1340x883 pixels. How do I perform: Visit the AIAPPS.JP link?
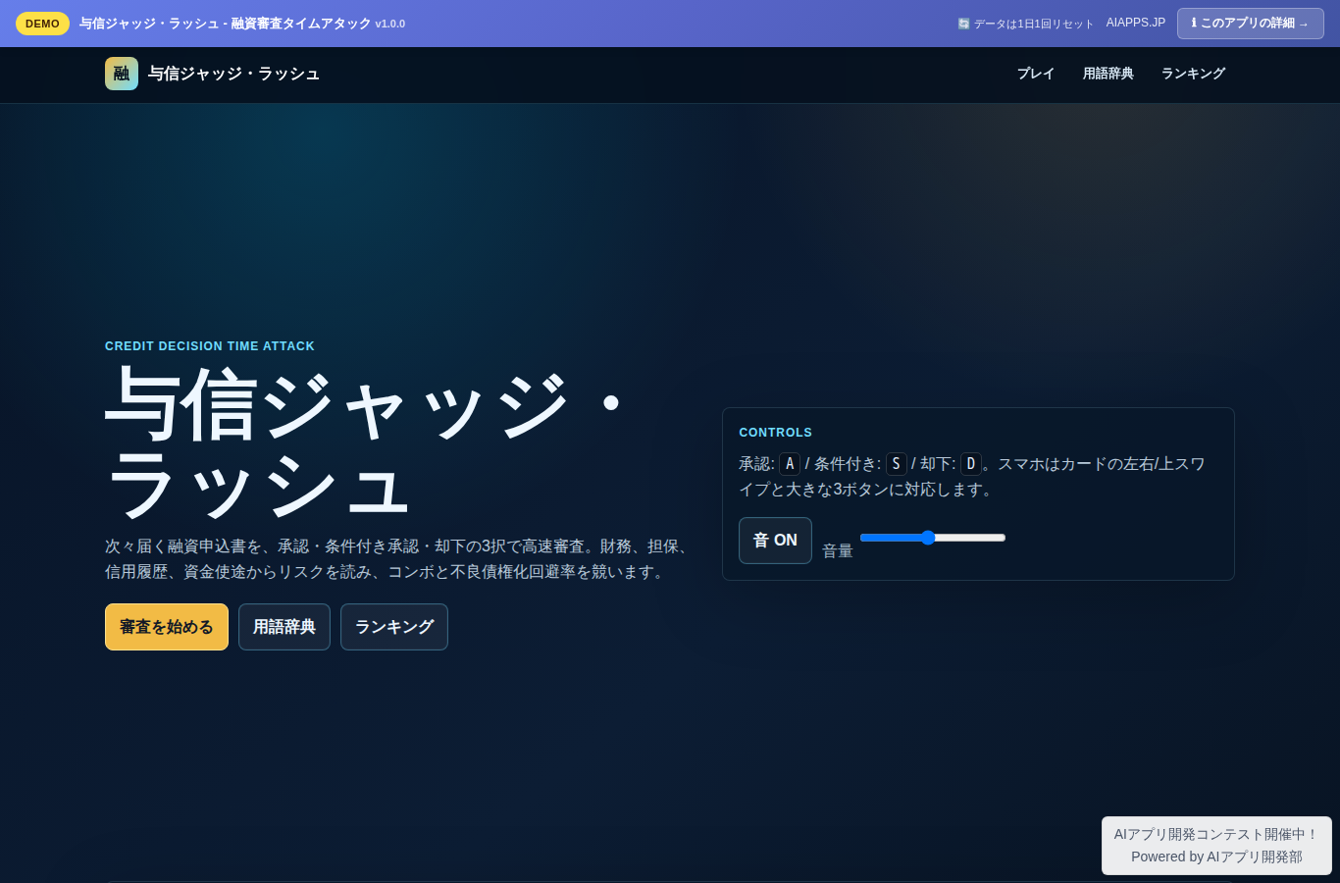click(1136, 23)
